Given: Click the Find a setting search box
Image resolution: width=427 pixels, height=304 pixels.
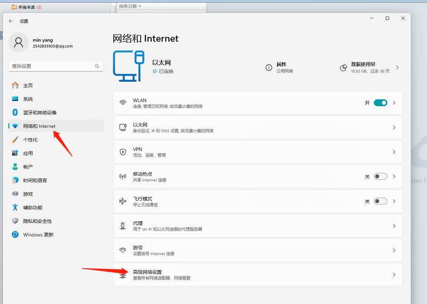Looking at the screenshot, I should pyautogui.click(x=52, y=66).
